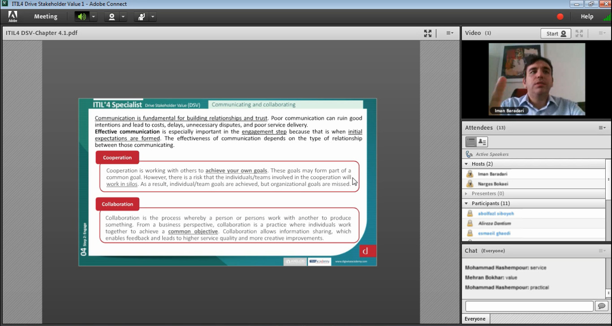Click the chat message input field
612x326 pixels.
529,306
